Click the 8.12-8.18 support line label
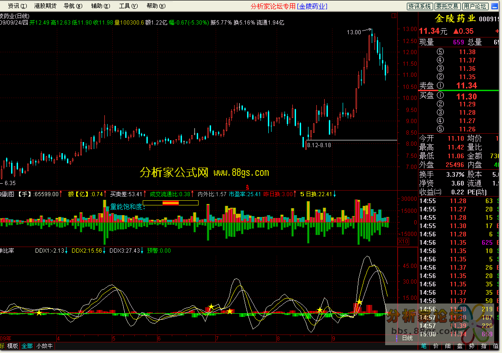The image size is (502, 353). [x=319, y=145]
